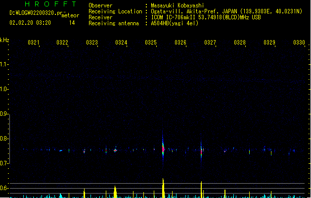311x198 pixels.
Task: Click the gray frequency range bracket near 0.8
Action: tap(9, 139)
